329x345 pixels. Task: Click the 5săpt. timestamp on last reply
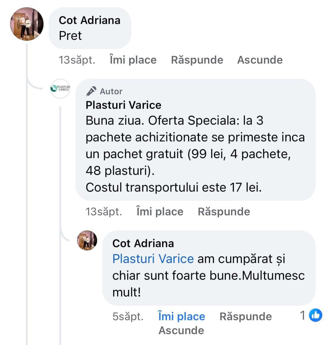click(x=128, y=317)
